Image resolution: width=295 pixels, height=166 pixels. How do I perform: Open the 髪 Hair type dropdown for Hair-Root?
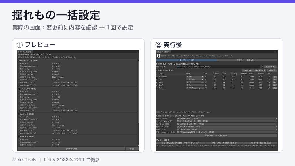(x=195, y=77)
